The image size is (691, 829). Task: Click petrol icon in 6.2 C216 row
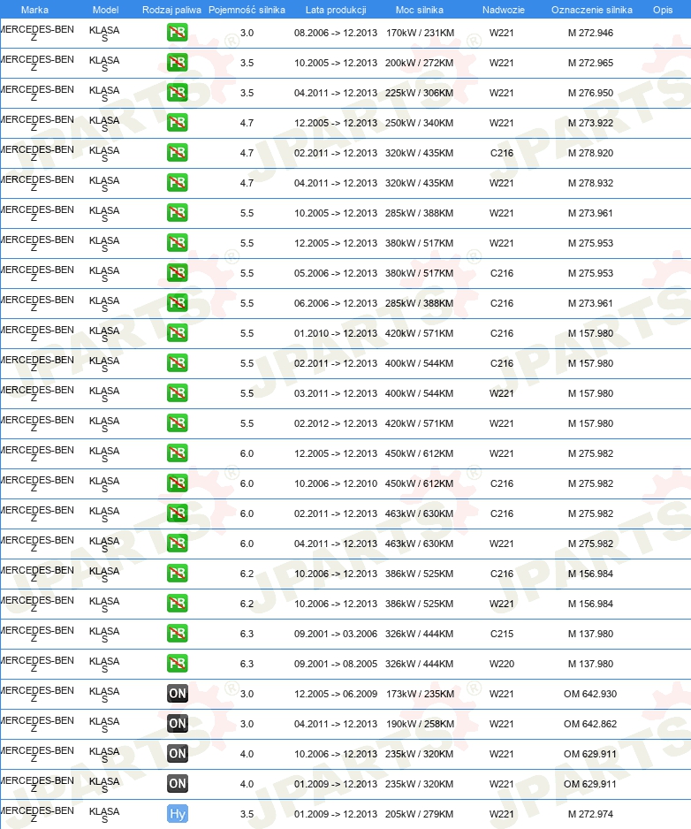177,574
